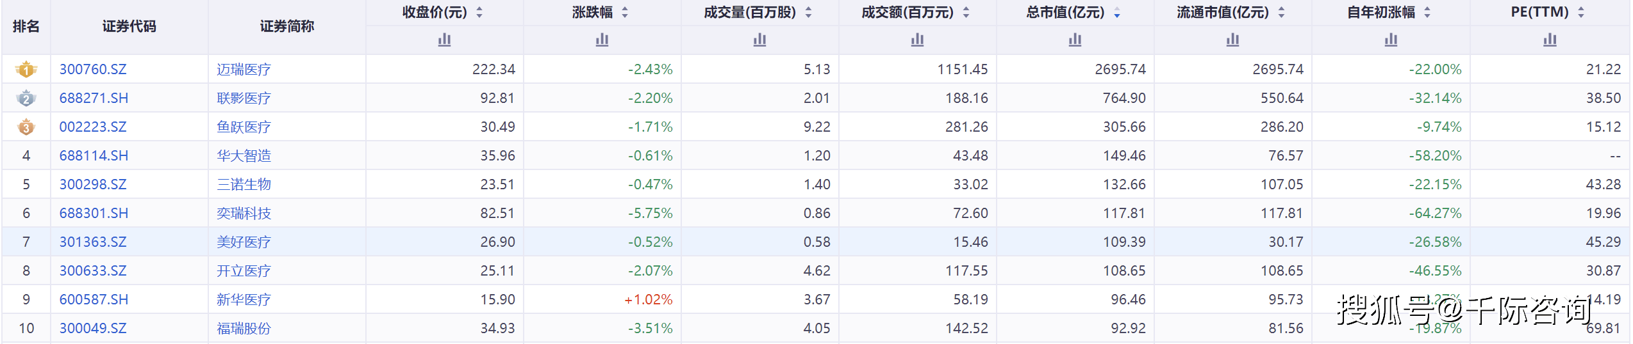Sort by 成交额(百万元) using sort arrows
This screenshot has width=1633, height=344.
(x=966, y=12)
